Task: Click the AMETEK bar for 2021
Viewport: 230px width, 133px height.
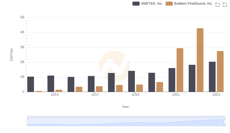Action: (x=172, y=80)
